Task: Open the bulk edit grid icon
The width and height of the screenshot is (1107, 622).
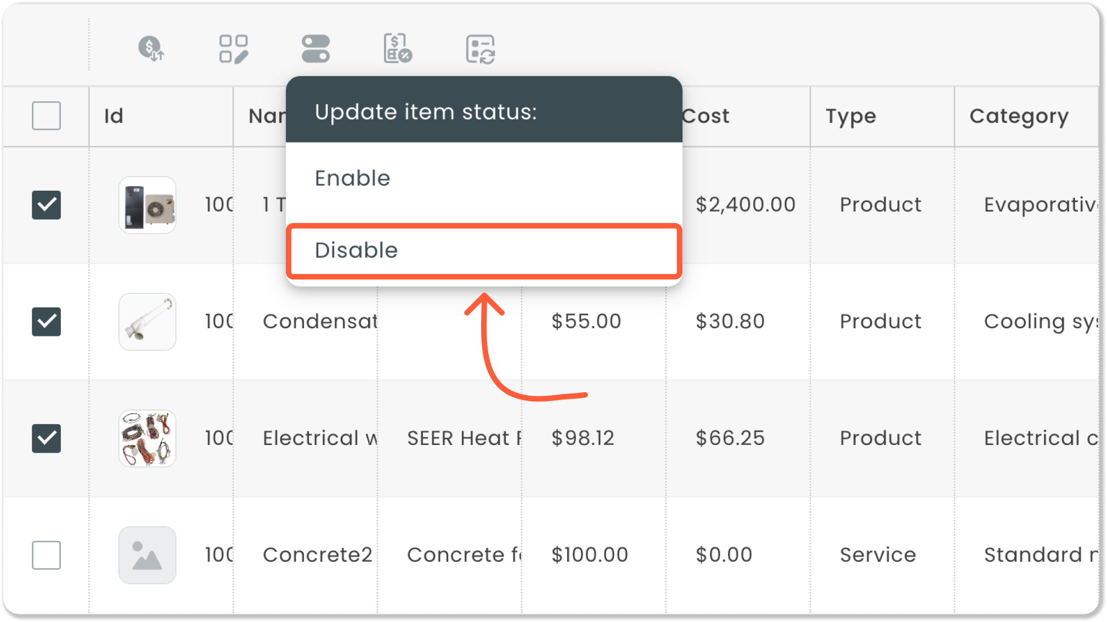Action: [234, 49]
